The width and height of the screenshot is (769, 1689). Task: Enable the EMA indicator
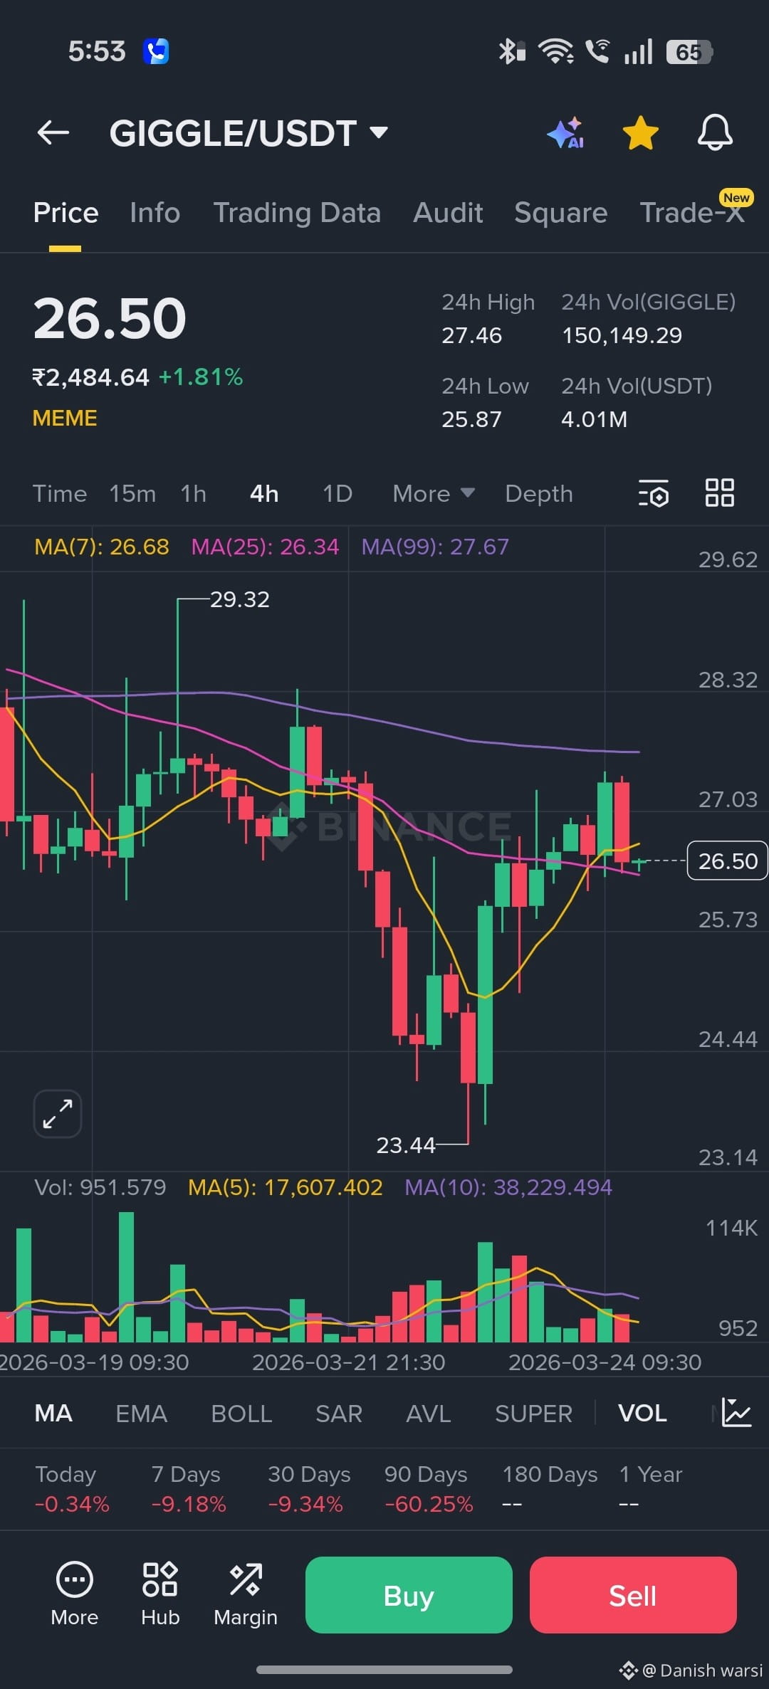coord(142,1413)
